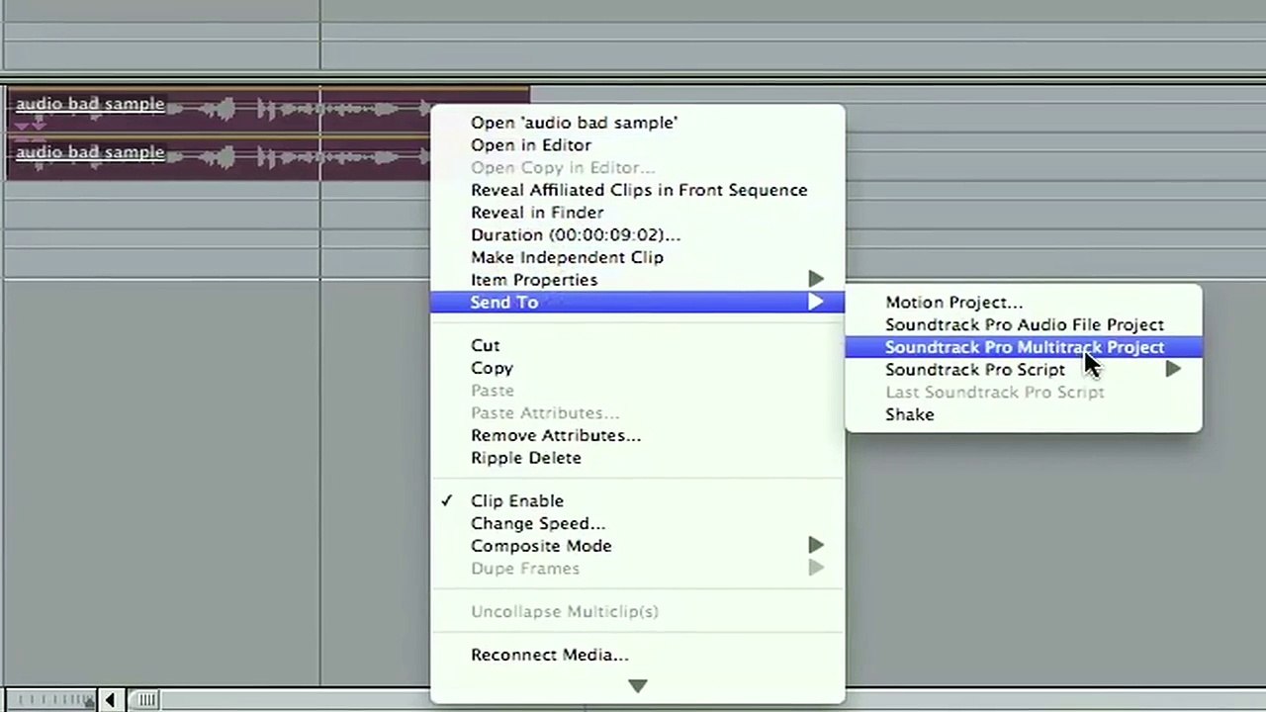
Task: Select Open in Editor
Action: (x=638, y=145)
